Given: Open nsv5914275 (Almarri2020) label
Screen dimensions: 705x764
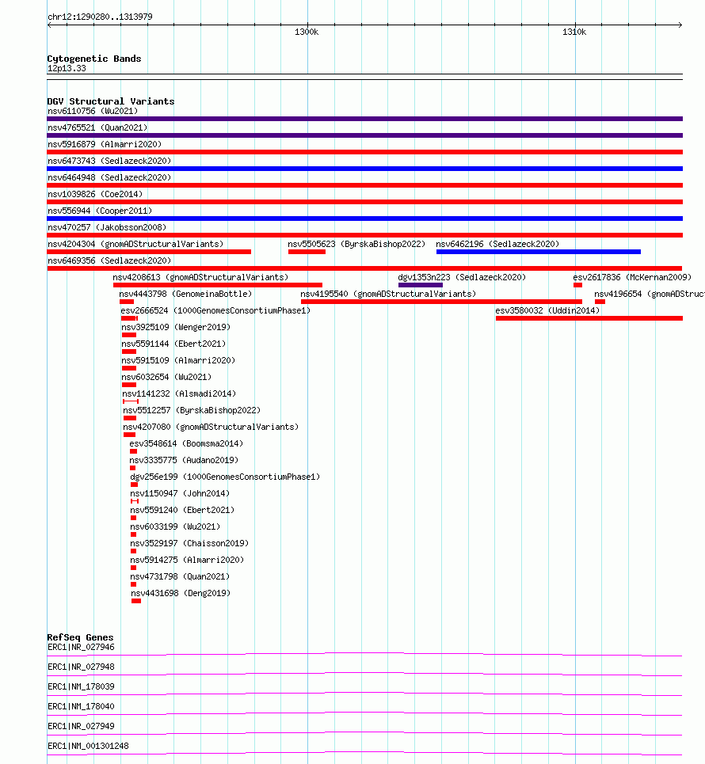Looking at the screenshot, I should 187,560.
